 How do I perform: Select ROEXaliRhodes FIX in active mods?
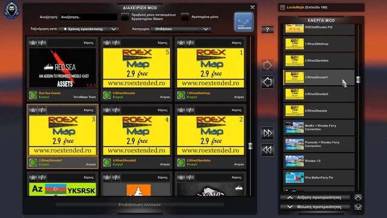click(x=319, y=29)
